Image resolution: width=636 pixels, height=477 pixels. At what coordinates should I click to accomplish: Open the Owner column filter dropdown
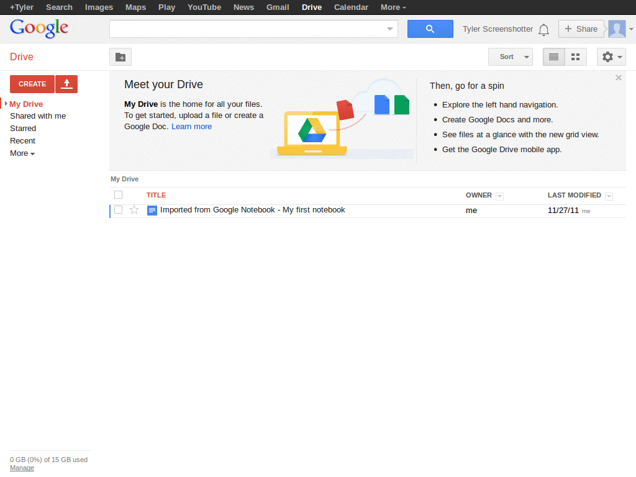point(500,196)
